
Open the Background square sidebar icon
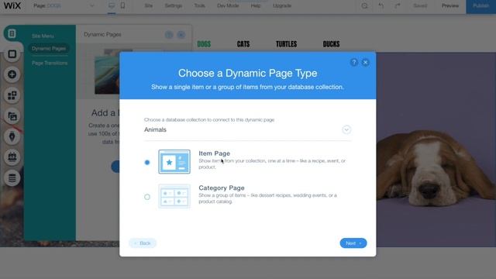pyautogui.click(x=12, y=54)
